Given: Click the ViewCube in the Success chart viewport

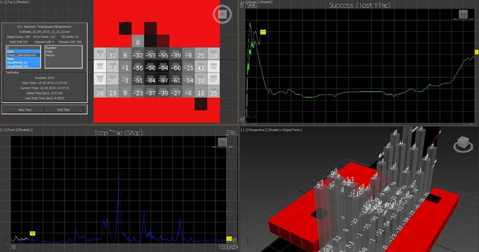Looking at the screenshot, I should pos(463,14).
